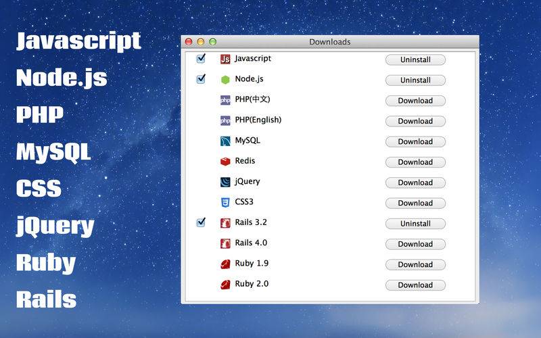Click the green Node.js hexagon icon
This screenshot has height=338, width=541.
[225, 80]
